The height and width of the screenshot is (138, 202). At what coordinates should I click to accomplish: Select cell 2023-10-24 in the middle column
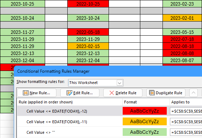pyautogui.click(x=88, y=18)
